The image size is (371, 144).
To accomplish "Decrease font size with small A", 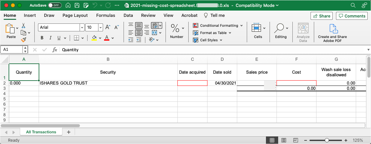I will point(117,27).
